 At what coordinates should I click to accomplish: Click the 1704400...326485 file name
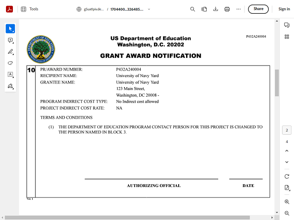click(x=127, y=9)
